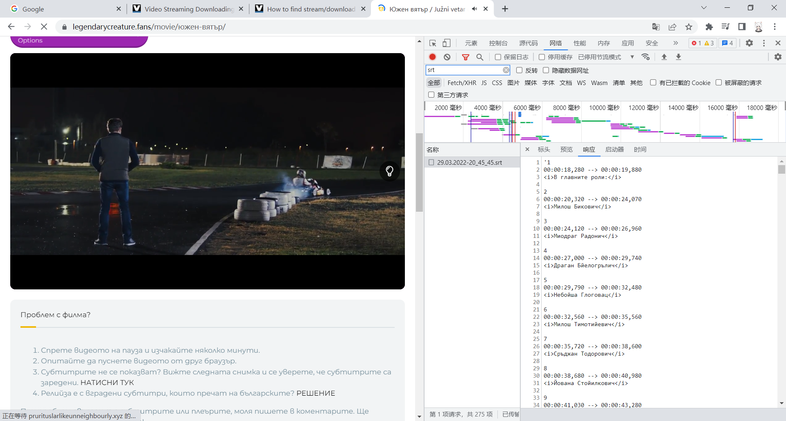Image resolution: width=786 pixels, height=421 pixels.
Task: Click the srt filter input field
Action: 463,70
